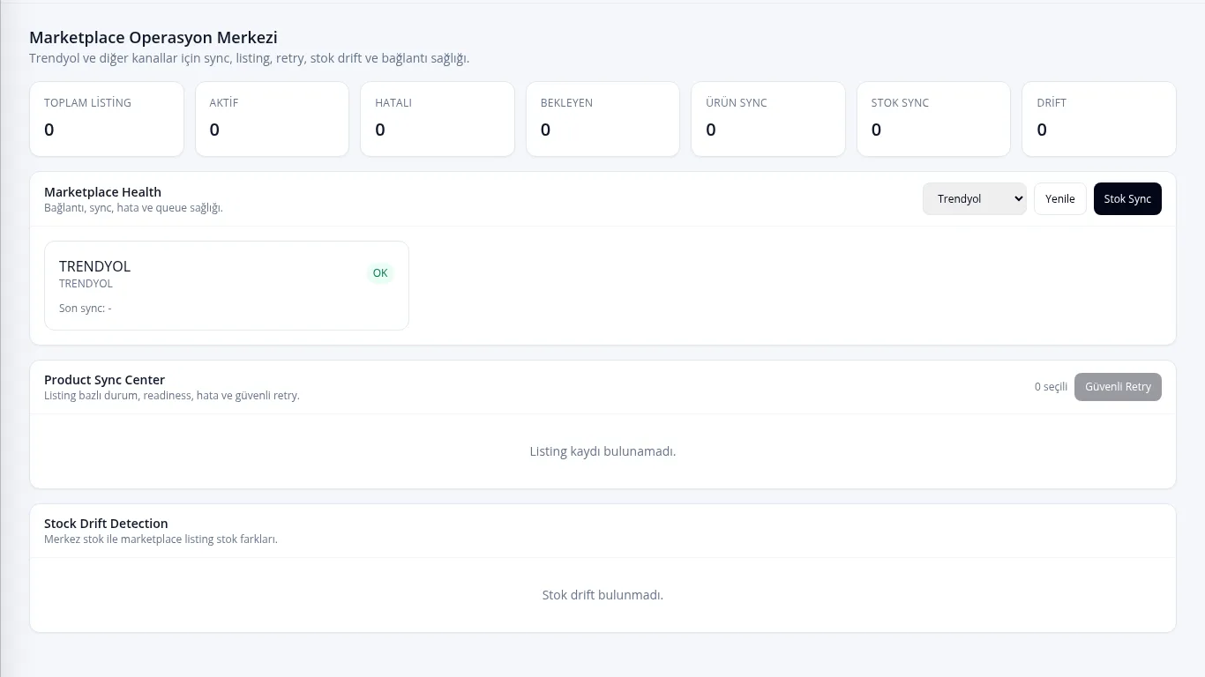This screenshot has height=677, width=1205.
Task: Click the OK status badge on TRENDYOL
Action: (380, 273)
